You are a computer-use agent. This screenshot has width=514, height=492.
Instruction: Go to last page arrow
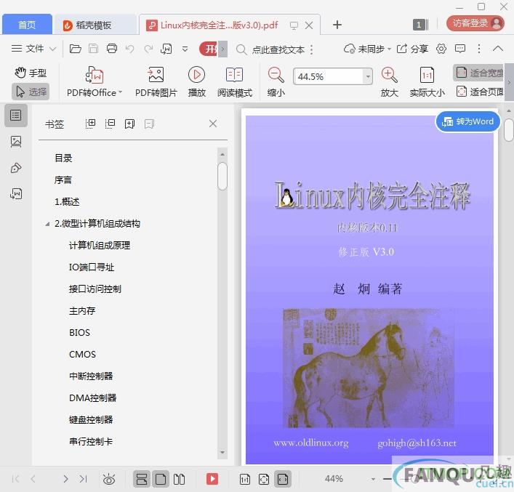tap(83, 479)
